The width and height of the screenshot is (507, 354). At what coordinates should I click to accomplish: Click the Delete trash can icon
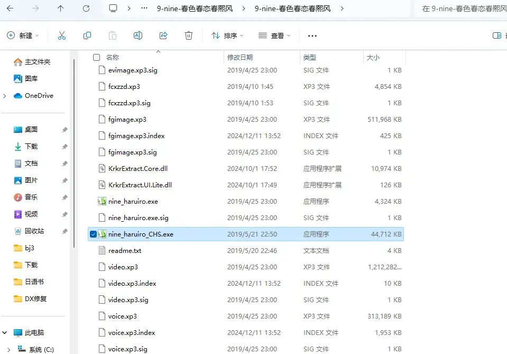click(x=189, y=35)
